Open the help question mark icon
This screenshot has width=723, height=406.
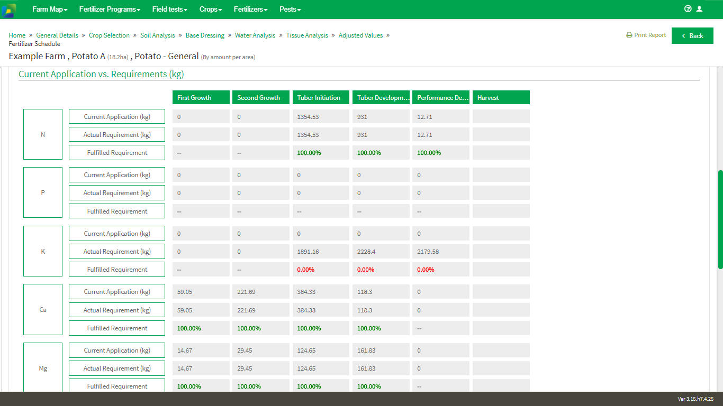click(x=688, y=9)
